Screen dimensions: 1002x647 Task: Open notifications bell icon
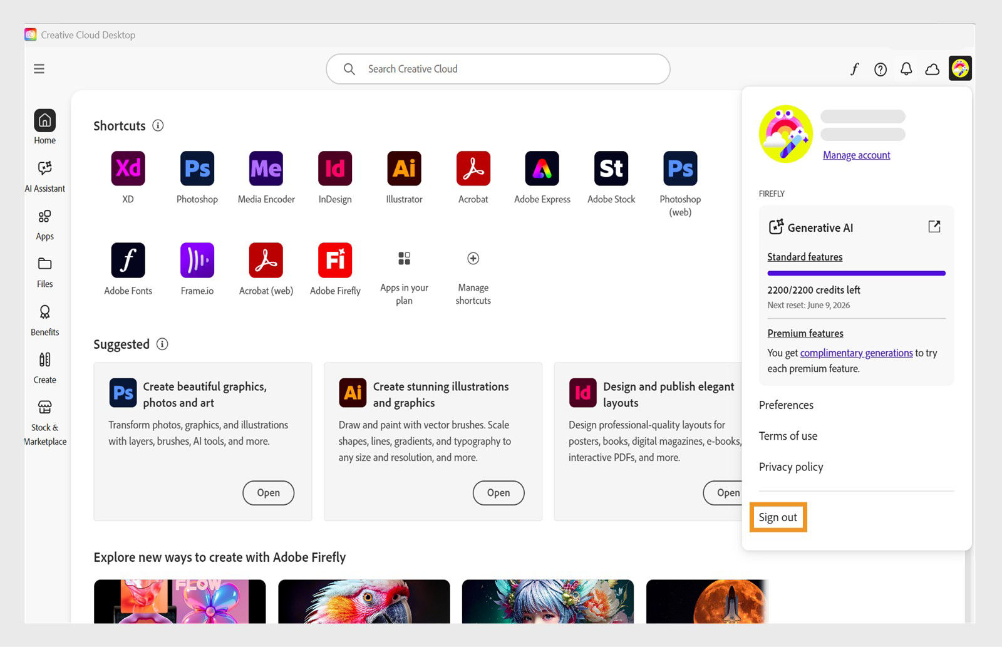point(906,69)
